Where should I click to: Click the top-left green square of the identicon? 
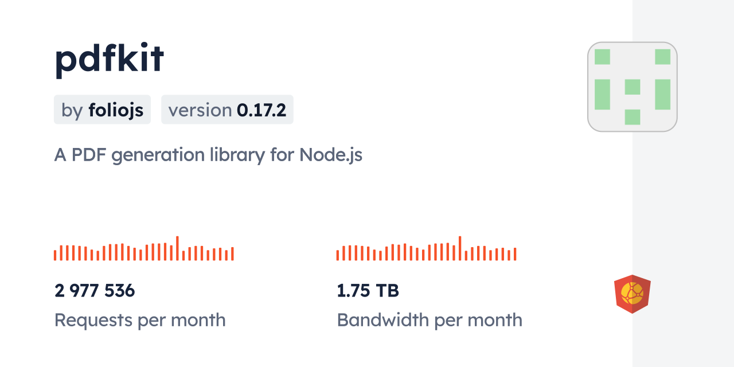[x=602, y=57]
